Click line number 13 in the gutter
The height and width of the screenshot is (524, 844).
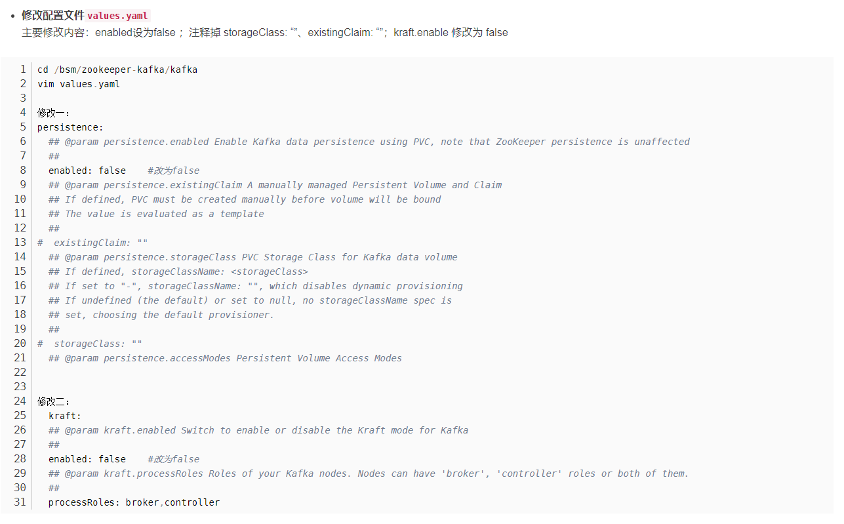(20, 243)
